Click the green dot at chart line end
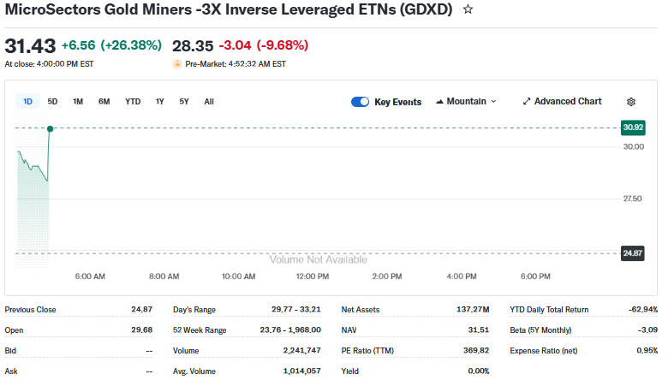This screenshot has height=386, width=668. (51, 128)
